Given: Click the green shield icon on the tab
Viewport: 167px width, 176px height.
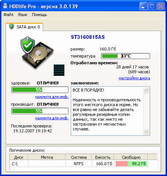Looking at the screenshot, I should (12, 27).
